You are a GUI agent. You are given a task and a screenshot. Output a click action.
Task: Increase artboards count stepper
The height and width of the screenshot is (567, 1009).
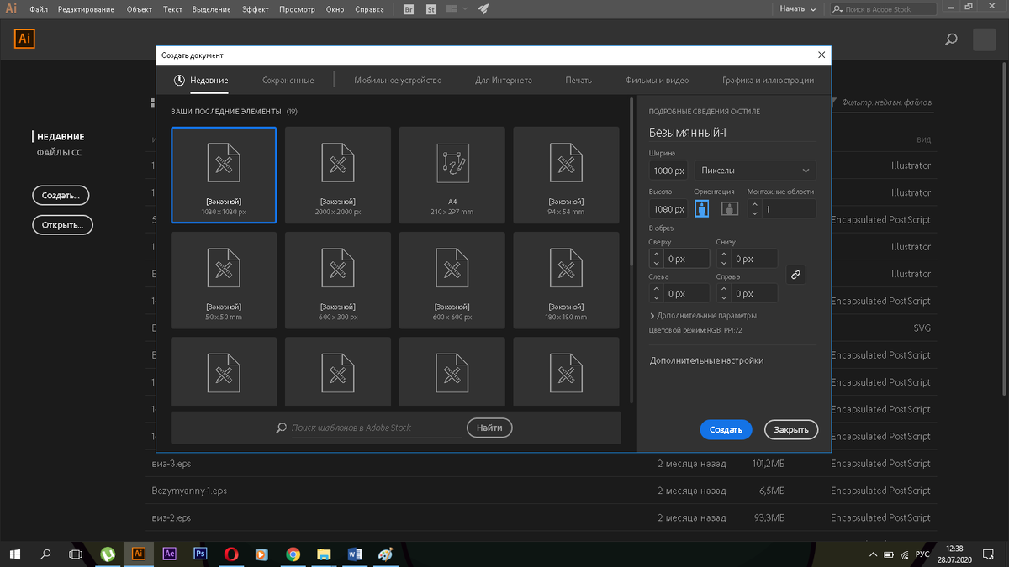pos(754,204)
